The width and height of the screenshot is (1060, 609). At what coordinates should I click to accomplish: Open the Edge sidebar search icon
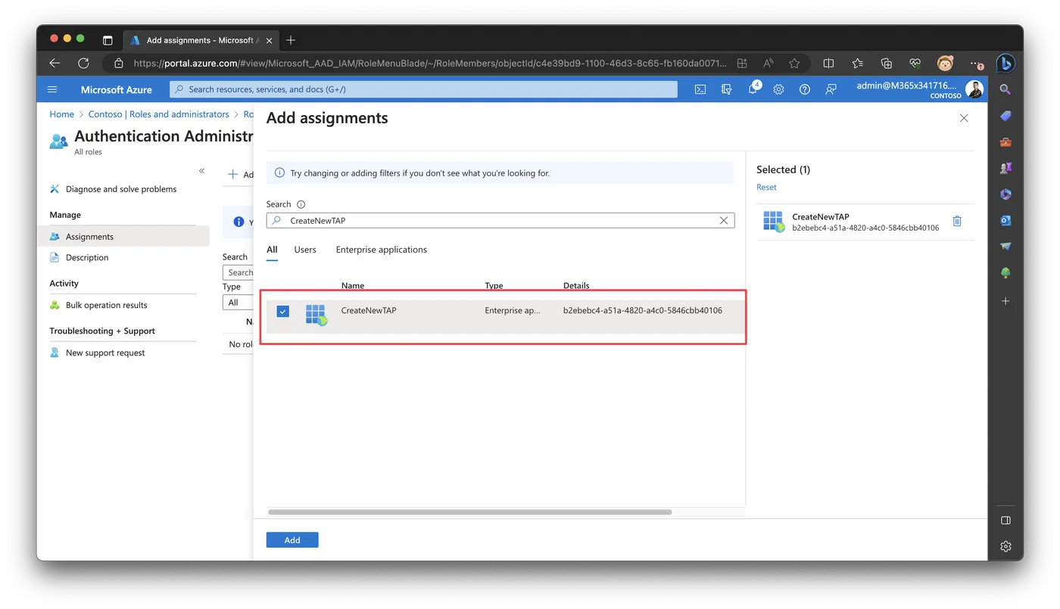pos(1005,89)
